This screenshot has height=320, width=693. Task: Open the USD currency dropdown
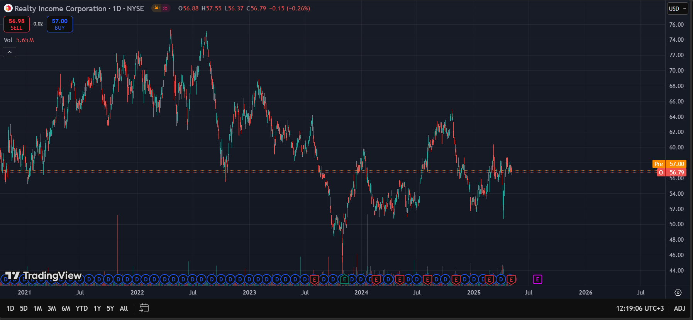(x=678, y=8)
